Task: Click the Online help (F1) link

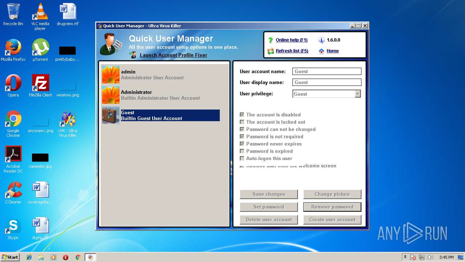Action: tap(292, 40)
